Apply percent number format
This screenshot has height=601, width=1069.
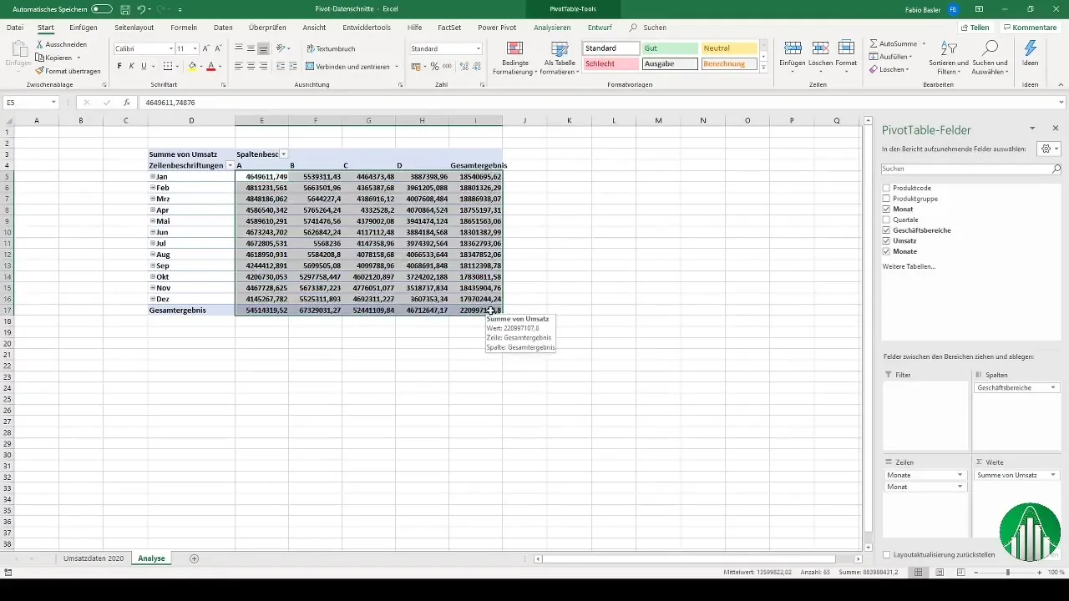434,66
